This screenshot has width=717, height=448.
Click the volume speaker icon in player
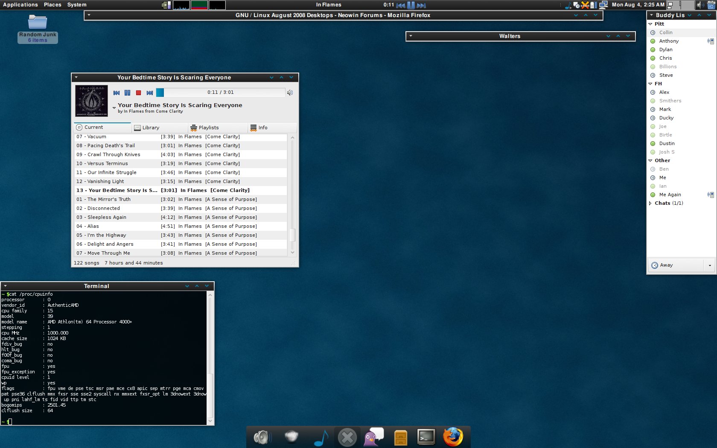[x=290, y=93]
